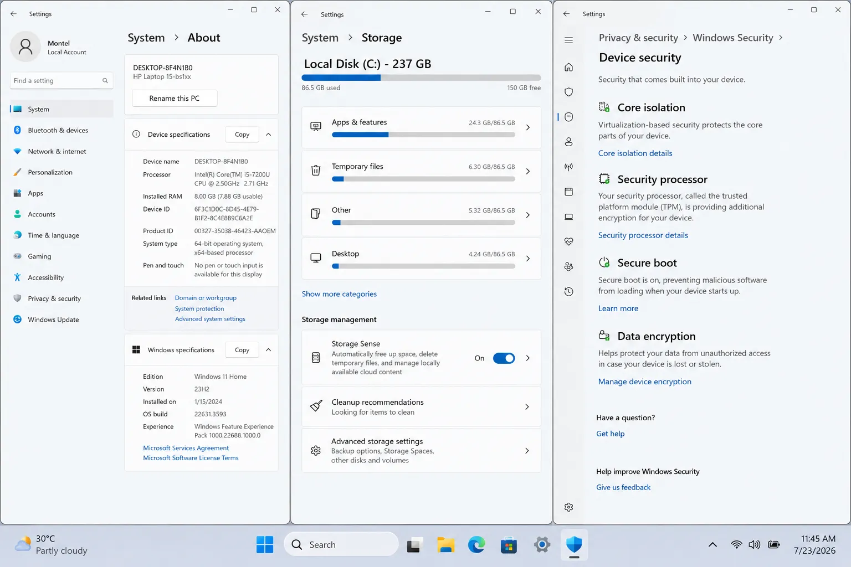This screenshot has width=851, height=567.
Task: Click Give us feedback link
Action: 623,487
